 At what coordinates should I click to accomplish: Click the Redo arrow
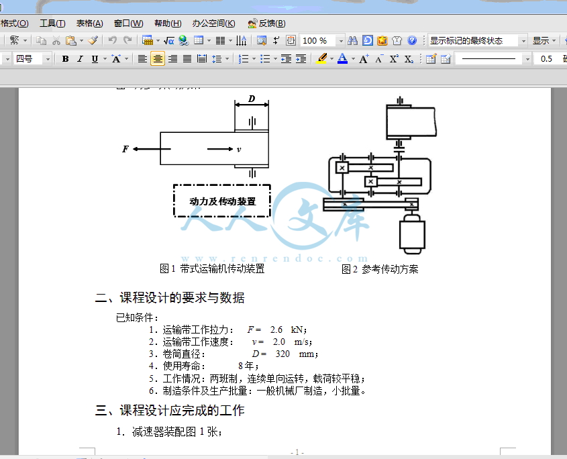pos(127,40)
